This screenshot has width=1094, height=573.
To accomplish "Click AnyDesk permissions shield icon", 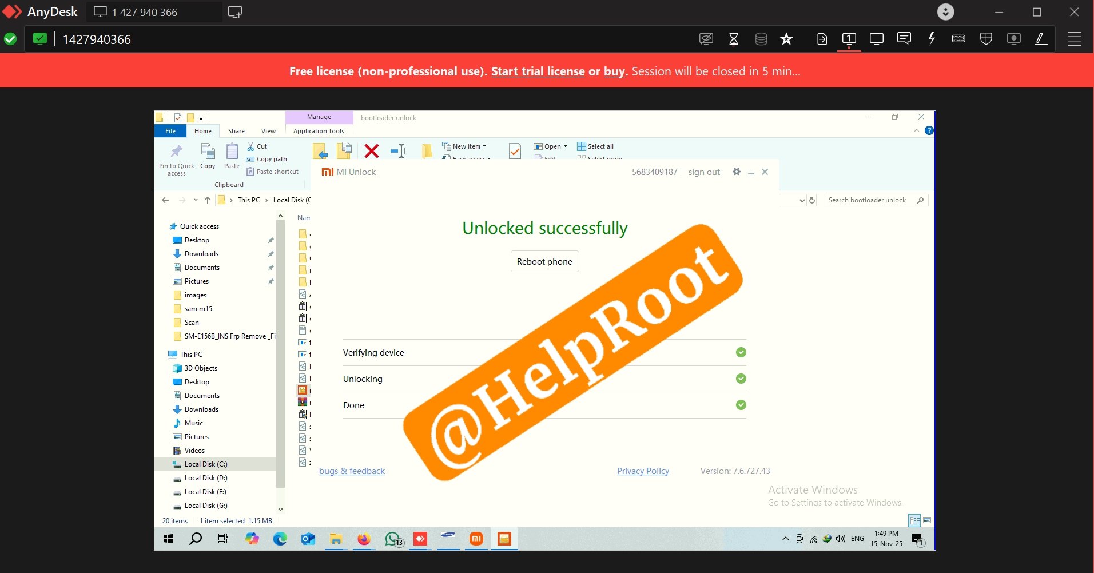I will click(x=986, y=39).
